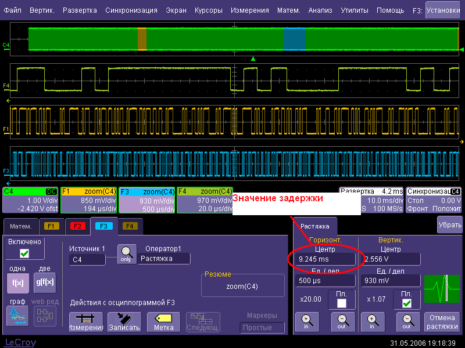Click the Записать store waveform icon

coord(124,321)
